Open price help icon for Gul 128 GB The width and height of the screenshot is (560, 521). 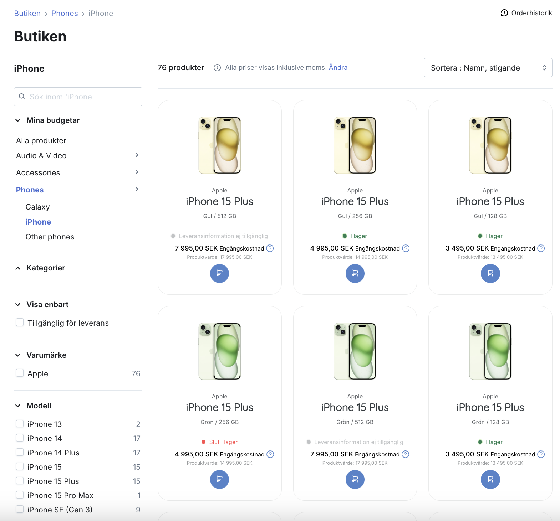click(541, 248)
